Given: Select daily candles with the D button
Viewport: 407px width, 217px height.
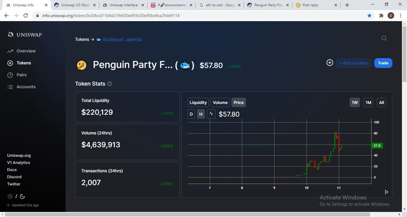Looking at the screenshot, I should click(191, 114).
